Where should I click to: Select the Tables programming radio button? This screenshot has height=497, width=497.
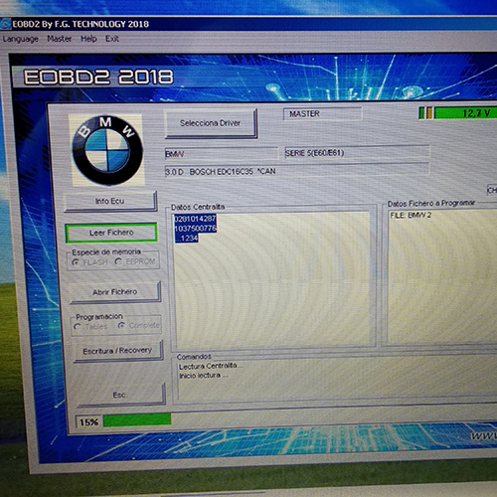coord(78,327)
